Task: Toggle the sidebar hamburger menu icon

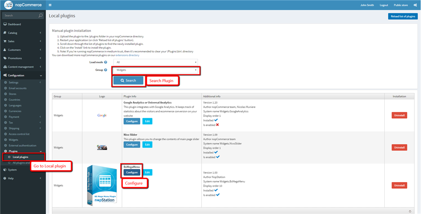Action: 50,5
